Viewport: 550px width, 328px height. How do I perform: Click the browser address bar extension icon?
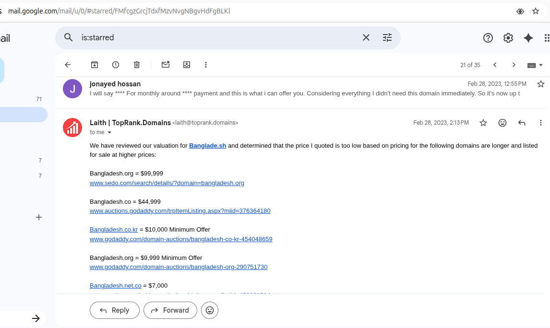(520, 11)
